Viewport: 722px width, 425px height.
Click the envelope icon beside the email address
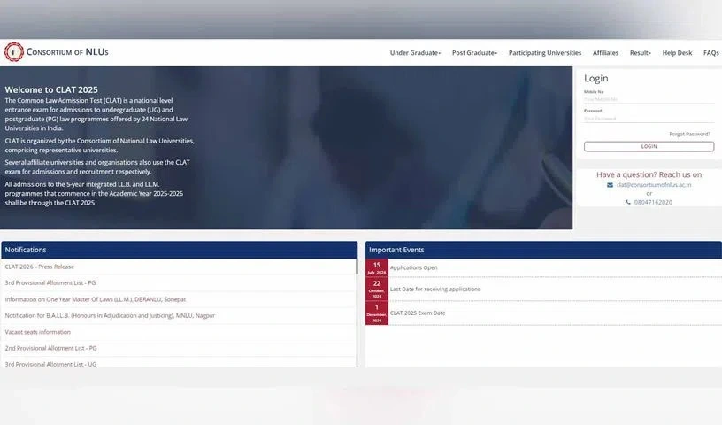tap(610, 185)
